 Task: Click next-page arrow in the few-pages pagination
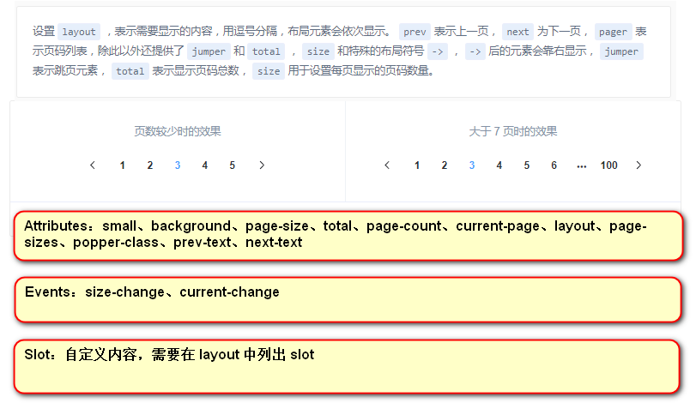pos(262,165)
